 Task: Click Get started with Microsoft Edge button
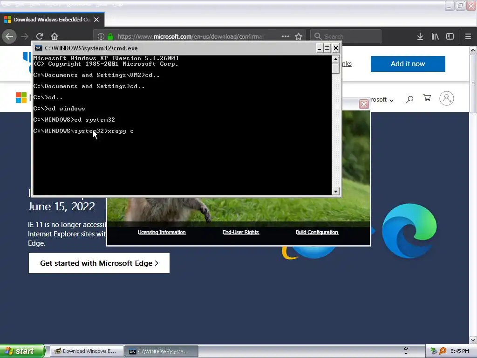pyautogui.click(x=99, y=263)
